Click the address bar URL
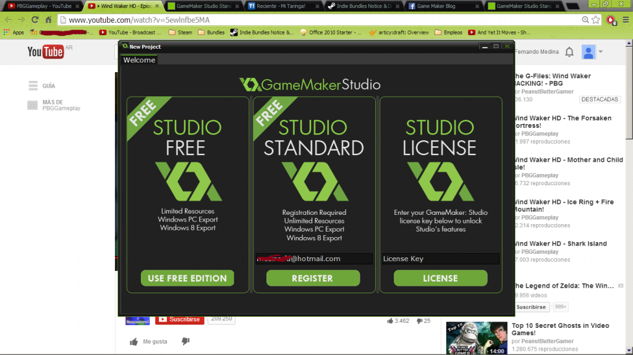This screenshot has width=633, height=355. (139, 20)
